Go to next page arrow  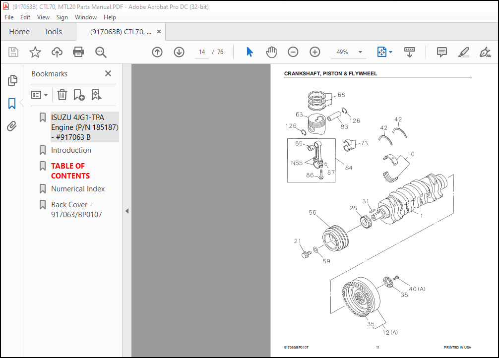pyautogui.click(x=179, y=52)
